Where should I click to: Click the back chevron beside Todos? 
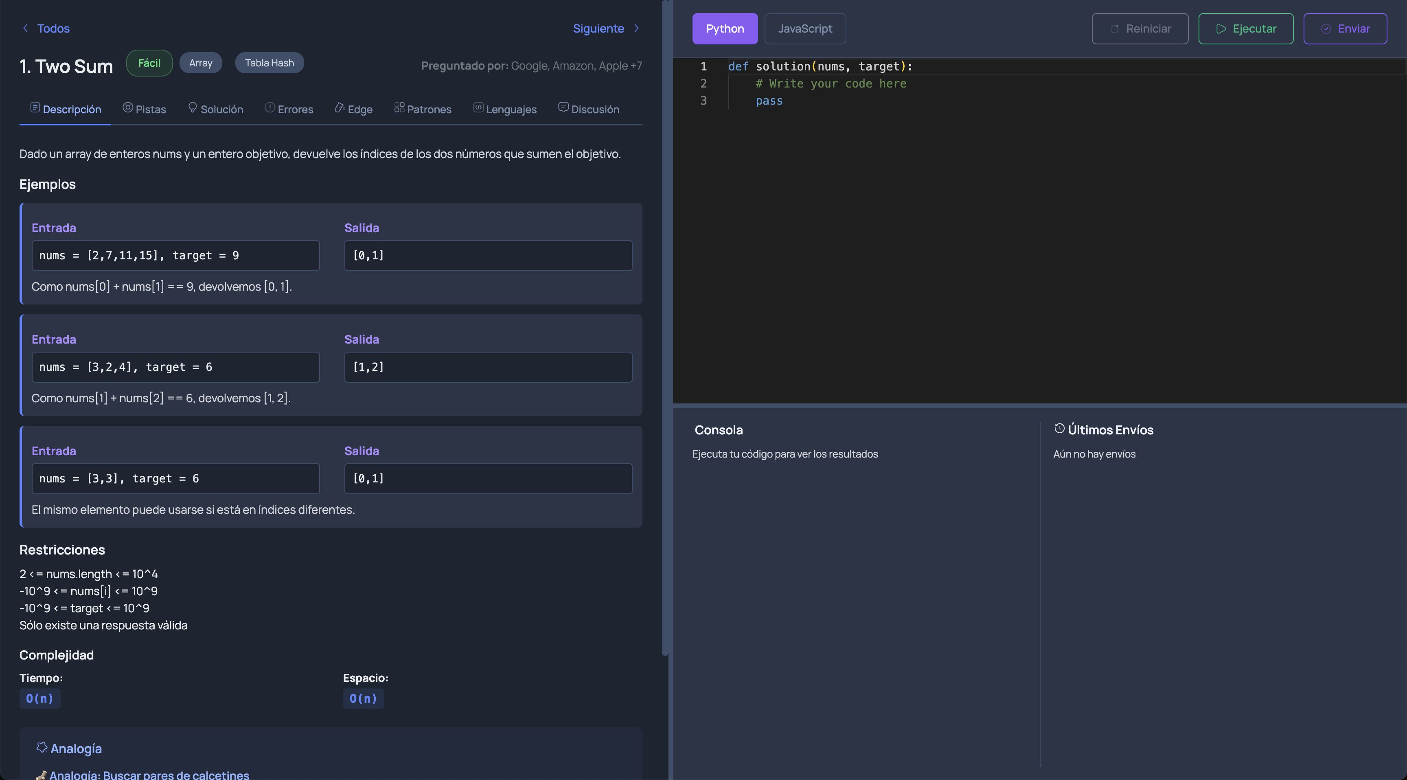[25, 28]
